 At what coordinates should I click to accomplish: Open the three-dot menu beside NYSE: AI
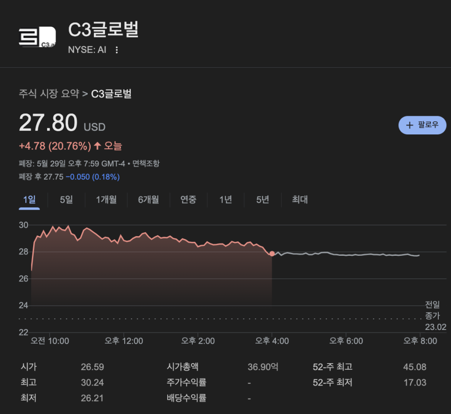[117, 50]
